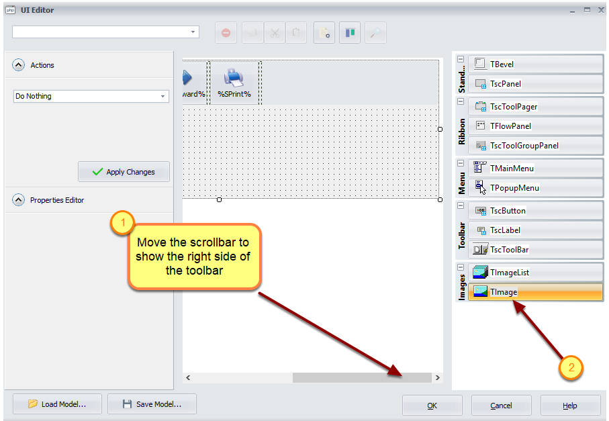Click the horizontal scrollbar right arrow

tap(437, 378)
